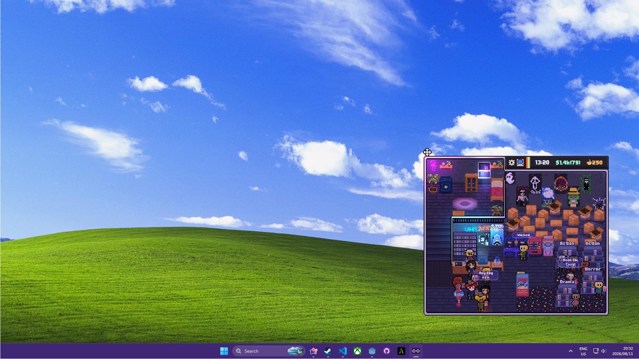
Task: Click the VHS neon sign
Action: point(471,229)
